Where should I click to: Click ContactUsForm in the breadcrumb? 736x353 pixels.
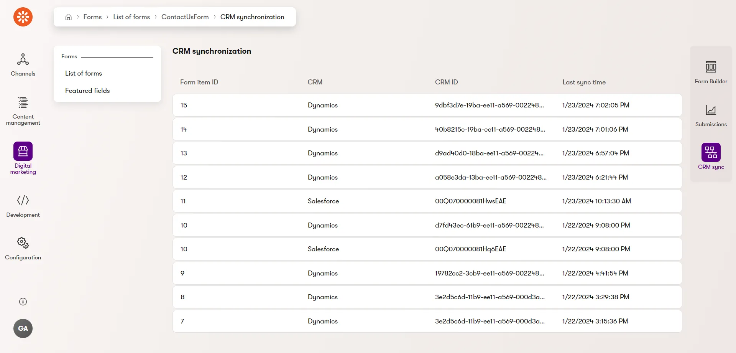pyautogui.click(x=185, y=17)
